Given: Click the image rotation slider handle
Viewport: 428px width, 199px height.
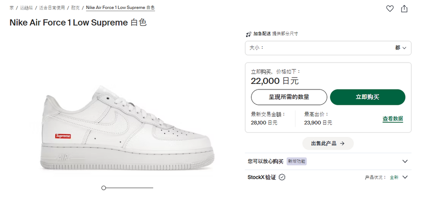Looking at the screenshot, I should tap(104, 188).
